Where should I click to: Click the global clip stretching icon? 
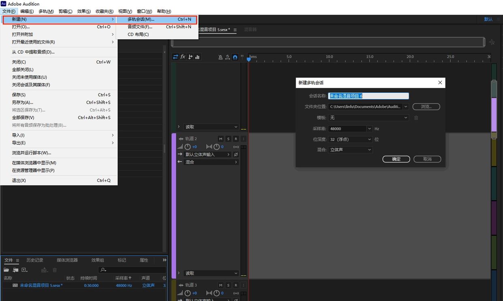pos(228,57)
